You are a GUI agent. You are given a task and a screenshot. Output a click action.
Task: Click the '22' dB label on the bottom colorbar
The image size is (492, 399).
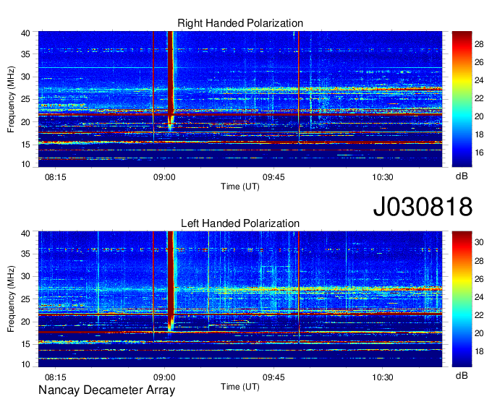[479, 315]
